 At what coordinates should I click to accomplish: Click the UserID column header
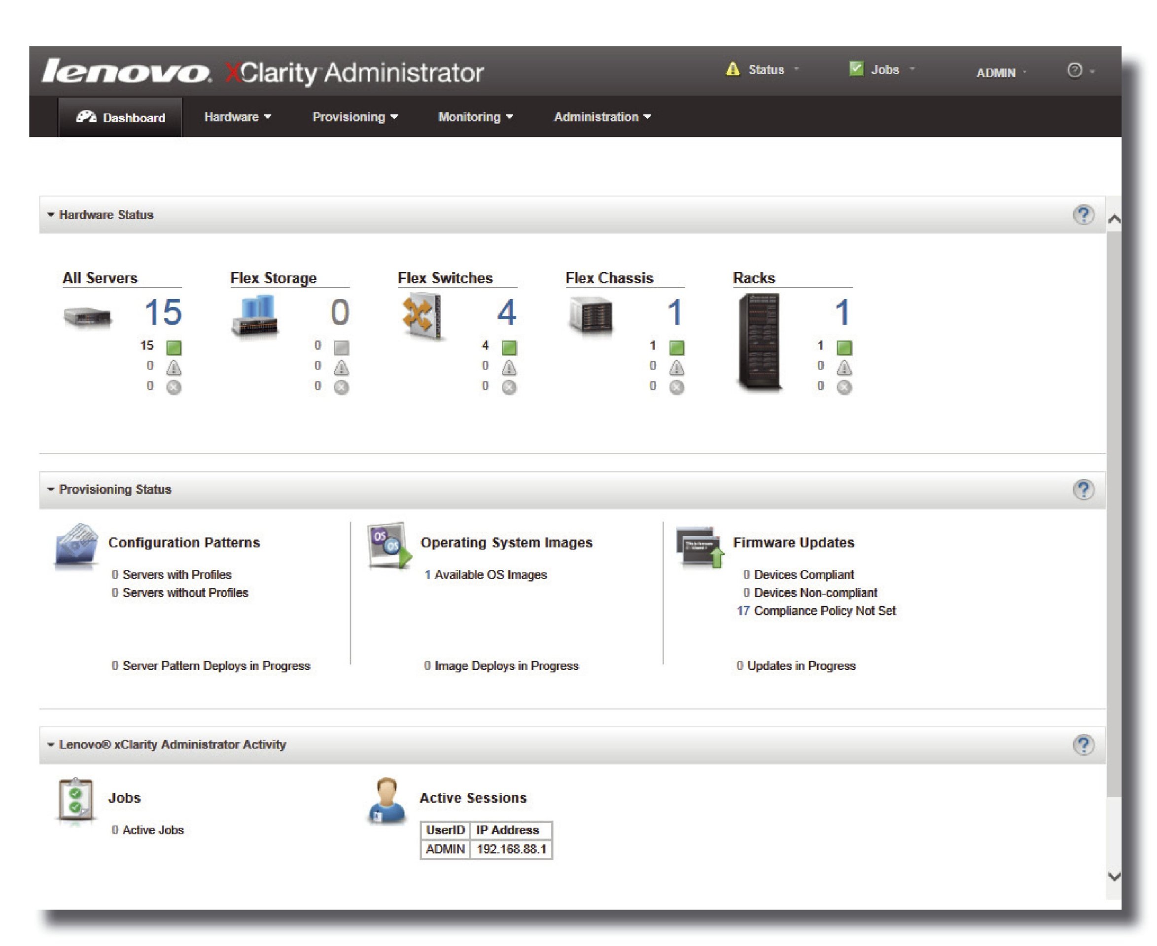click(x=446, y=831)
